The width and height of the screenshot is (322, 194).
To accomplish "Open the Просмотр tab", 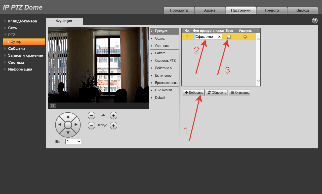I will click(x=179, y=10).
